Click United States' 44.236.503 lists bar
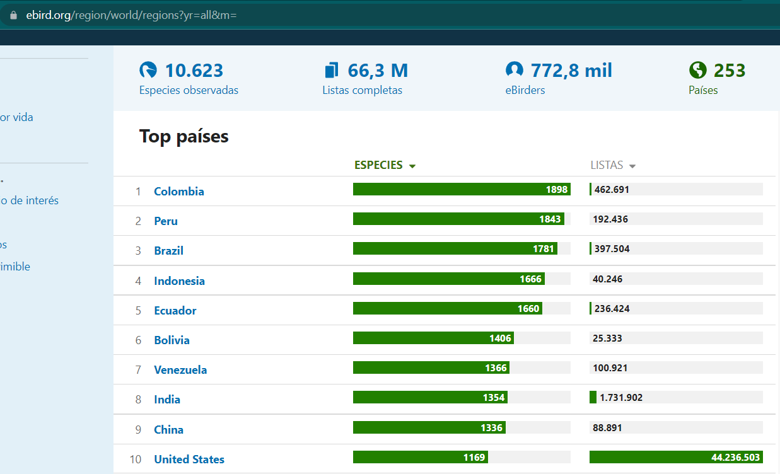780x474 pixels. click(x=676, y=457)
